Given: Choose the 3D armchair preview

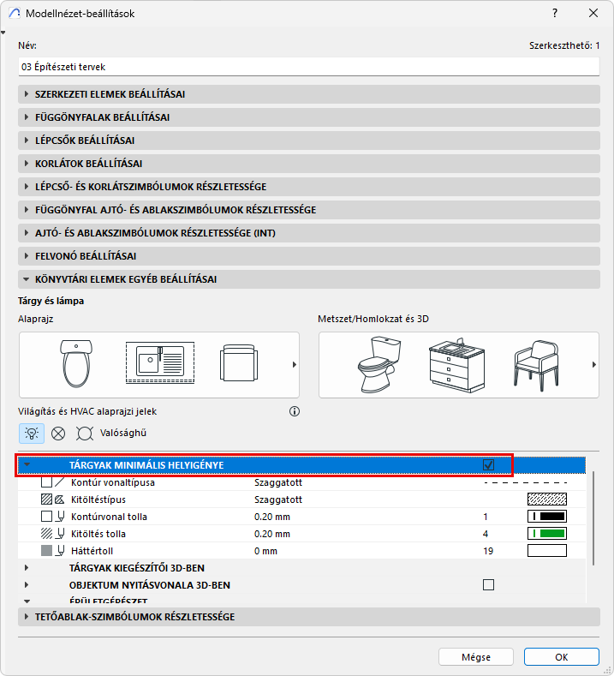Looking at the screenshot, I should point(536,366).
